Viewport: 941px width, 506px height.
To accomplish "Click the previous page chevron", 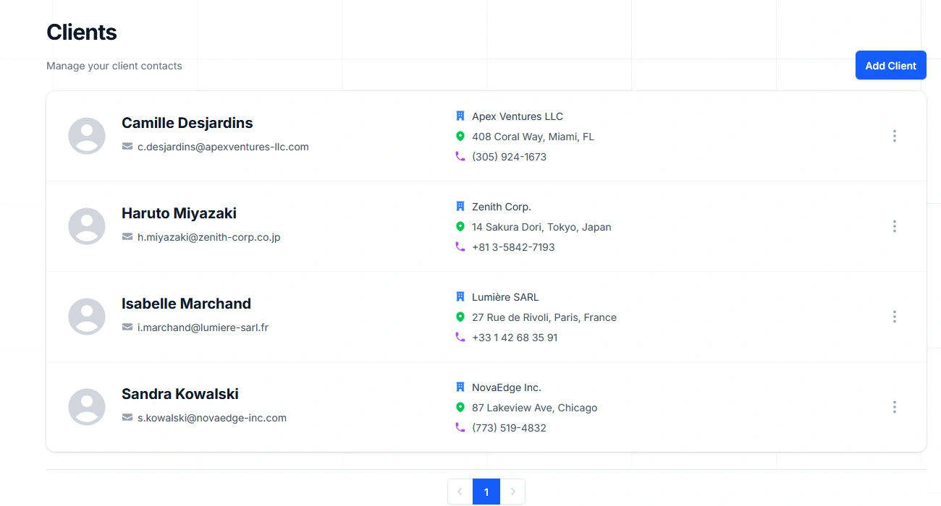I will pyautogui.click(x=460, y=492).
